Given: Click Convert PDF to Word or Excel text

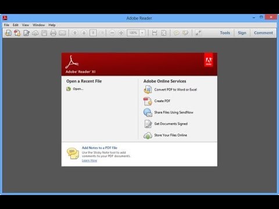Looking at the screenshot, I should click(176, 89).
